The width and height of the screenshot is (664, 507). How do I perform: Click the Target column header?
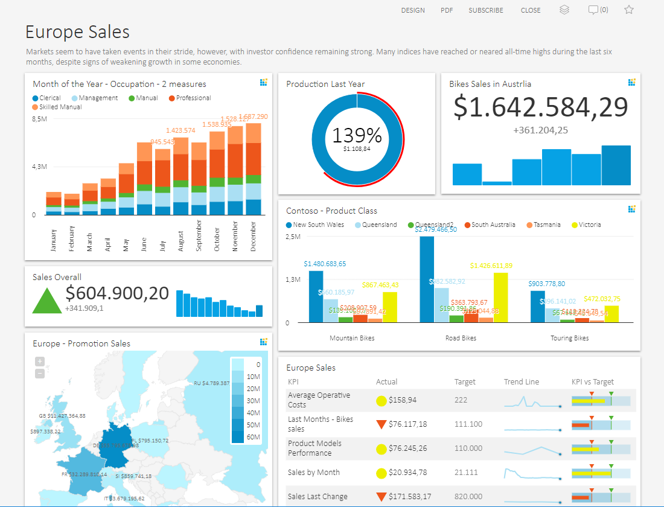pyautogui.click(x=465, y=381)
